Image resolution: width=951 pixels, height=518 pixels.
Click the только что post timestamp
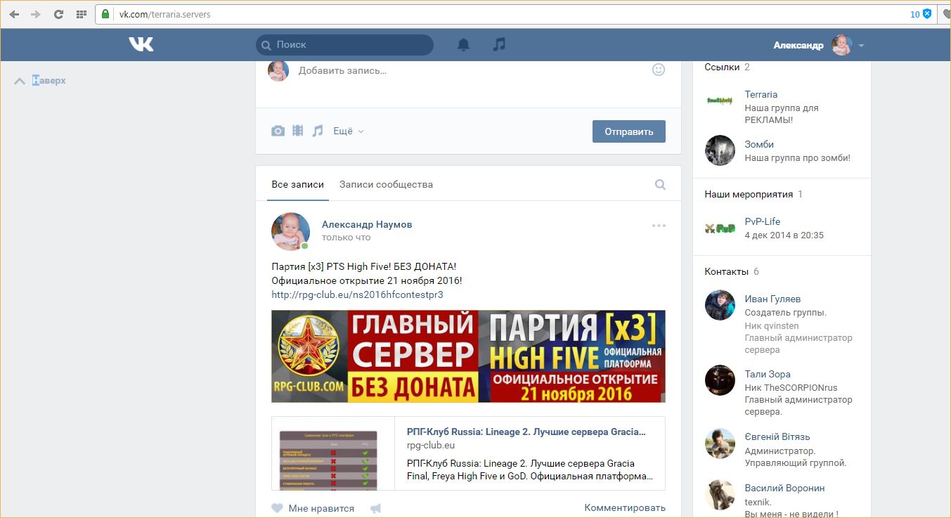click(346, 238)
